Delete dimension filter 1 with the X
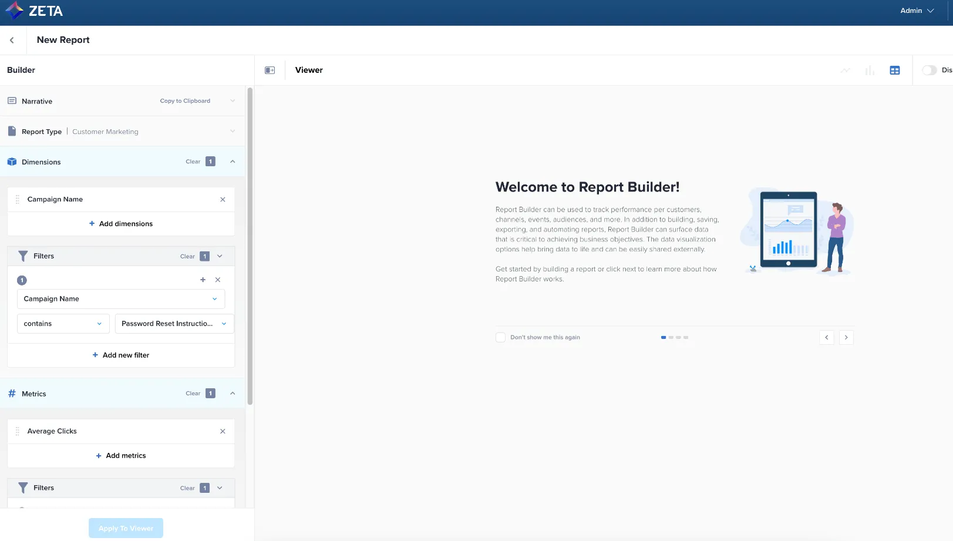 pos(218,280)
